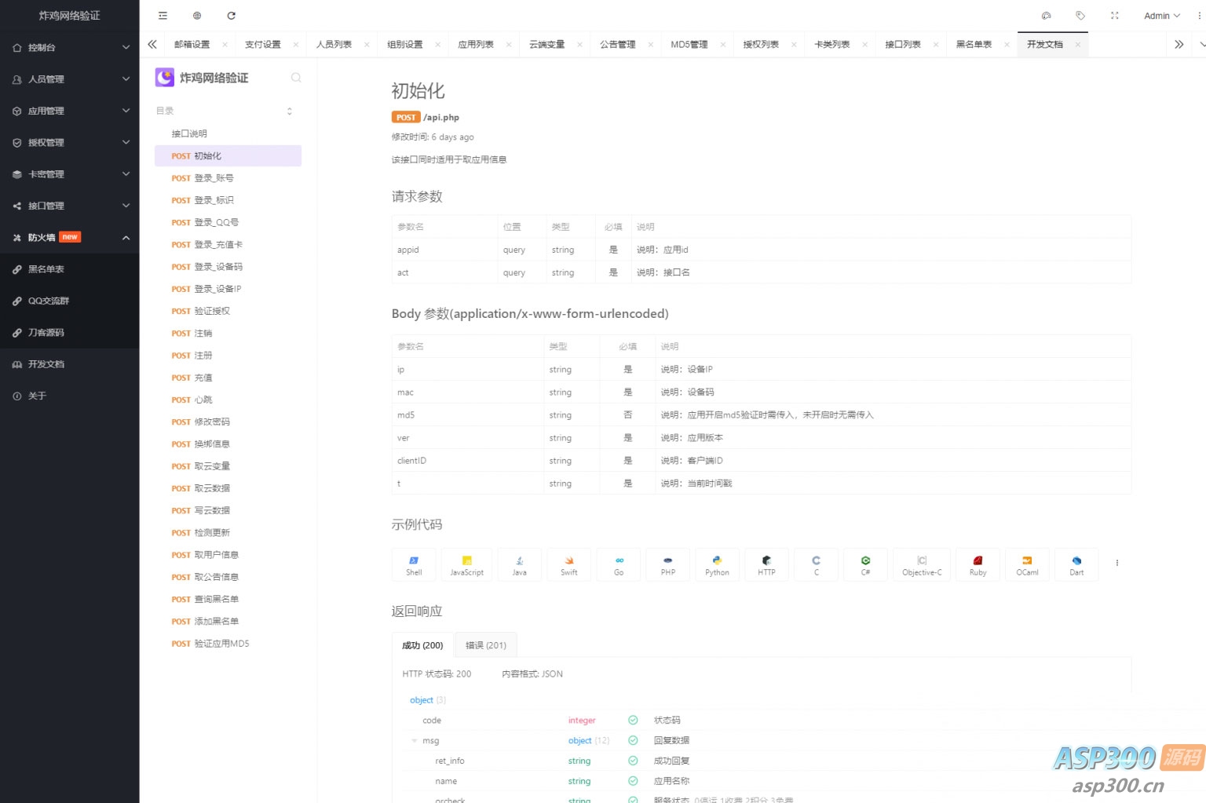
Task: Select the Shell example code icon
Action: (x=414, y=564)
